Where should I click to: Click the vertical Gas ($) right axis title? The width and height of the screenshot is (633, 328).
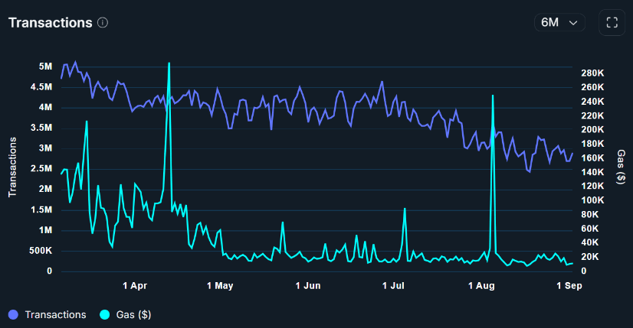tap(621, 167)
